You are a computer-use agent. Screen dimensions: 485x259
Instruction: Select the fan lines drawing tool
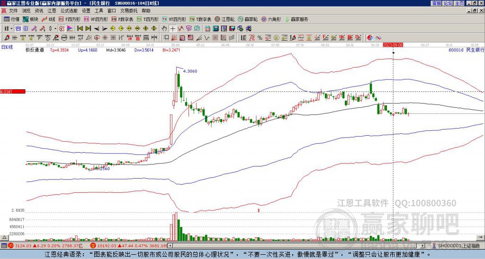(x=174, y=38)
